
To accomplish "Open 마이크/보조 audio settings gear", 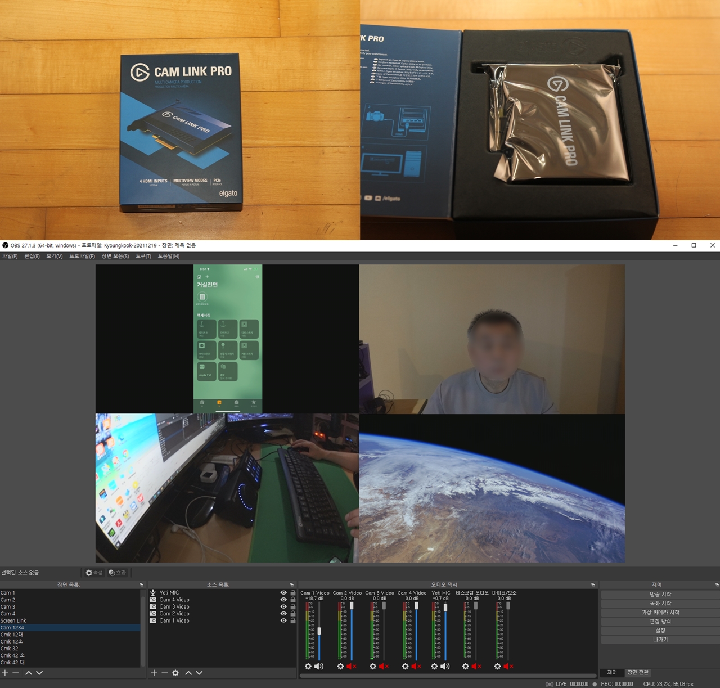I will pyautogui.click(x=498, y=667).
